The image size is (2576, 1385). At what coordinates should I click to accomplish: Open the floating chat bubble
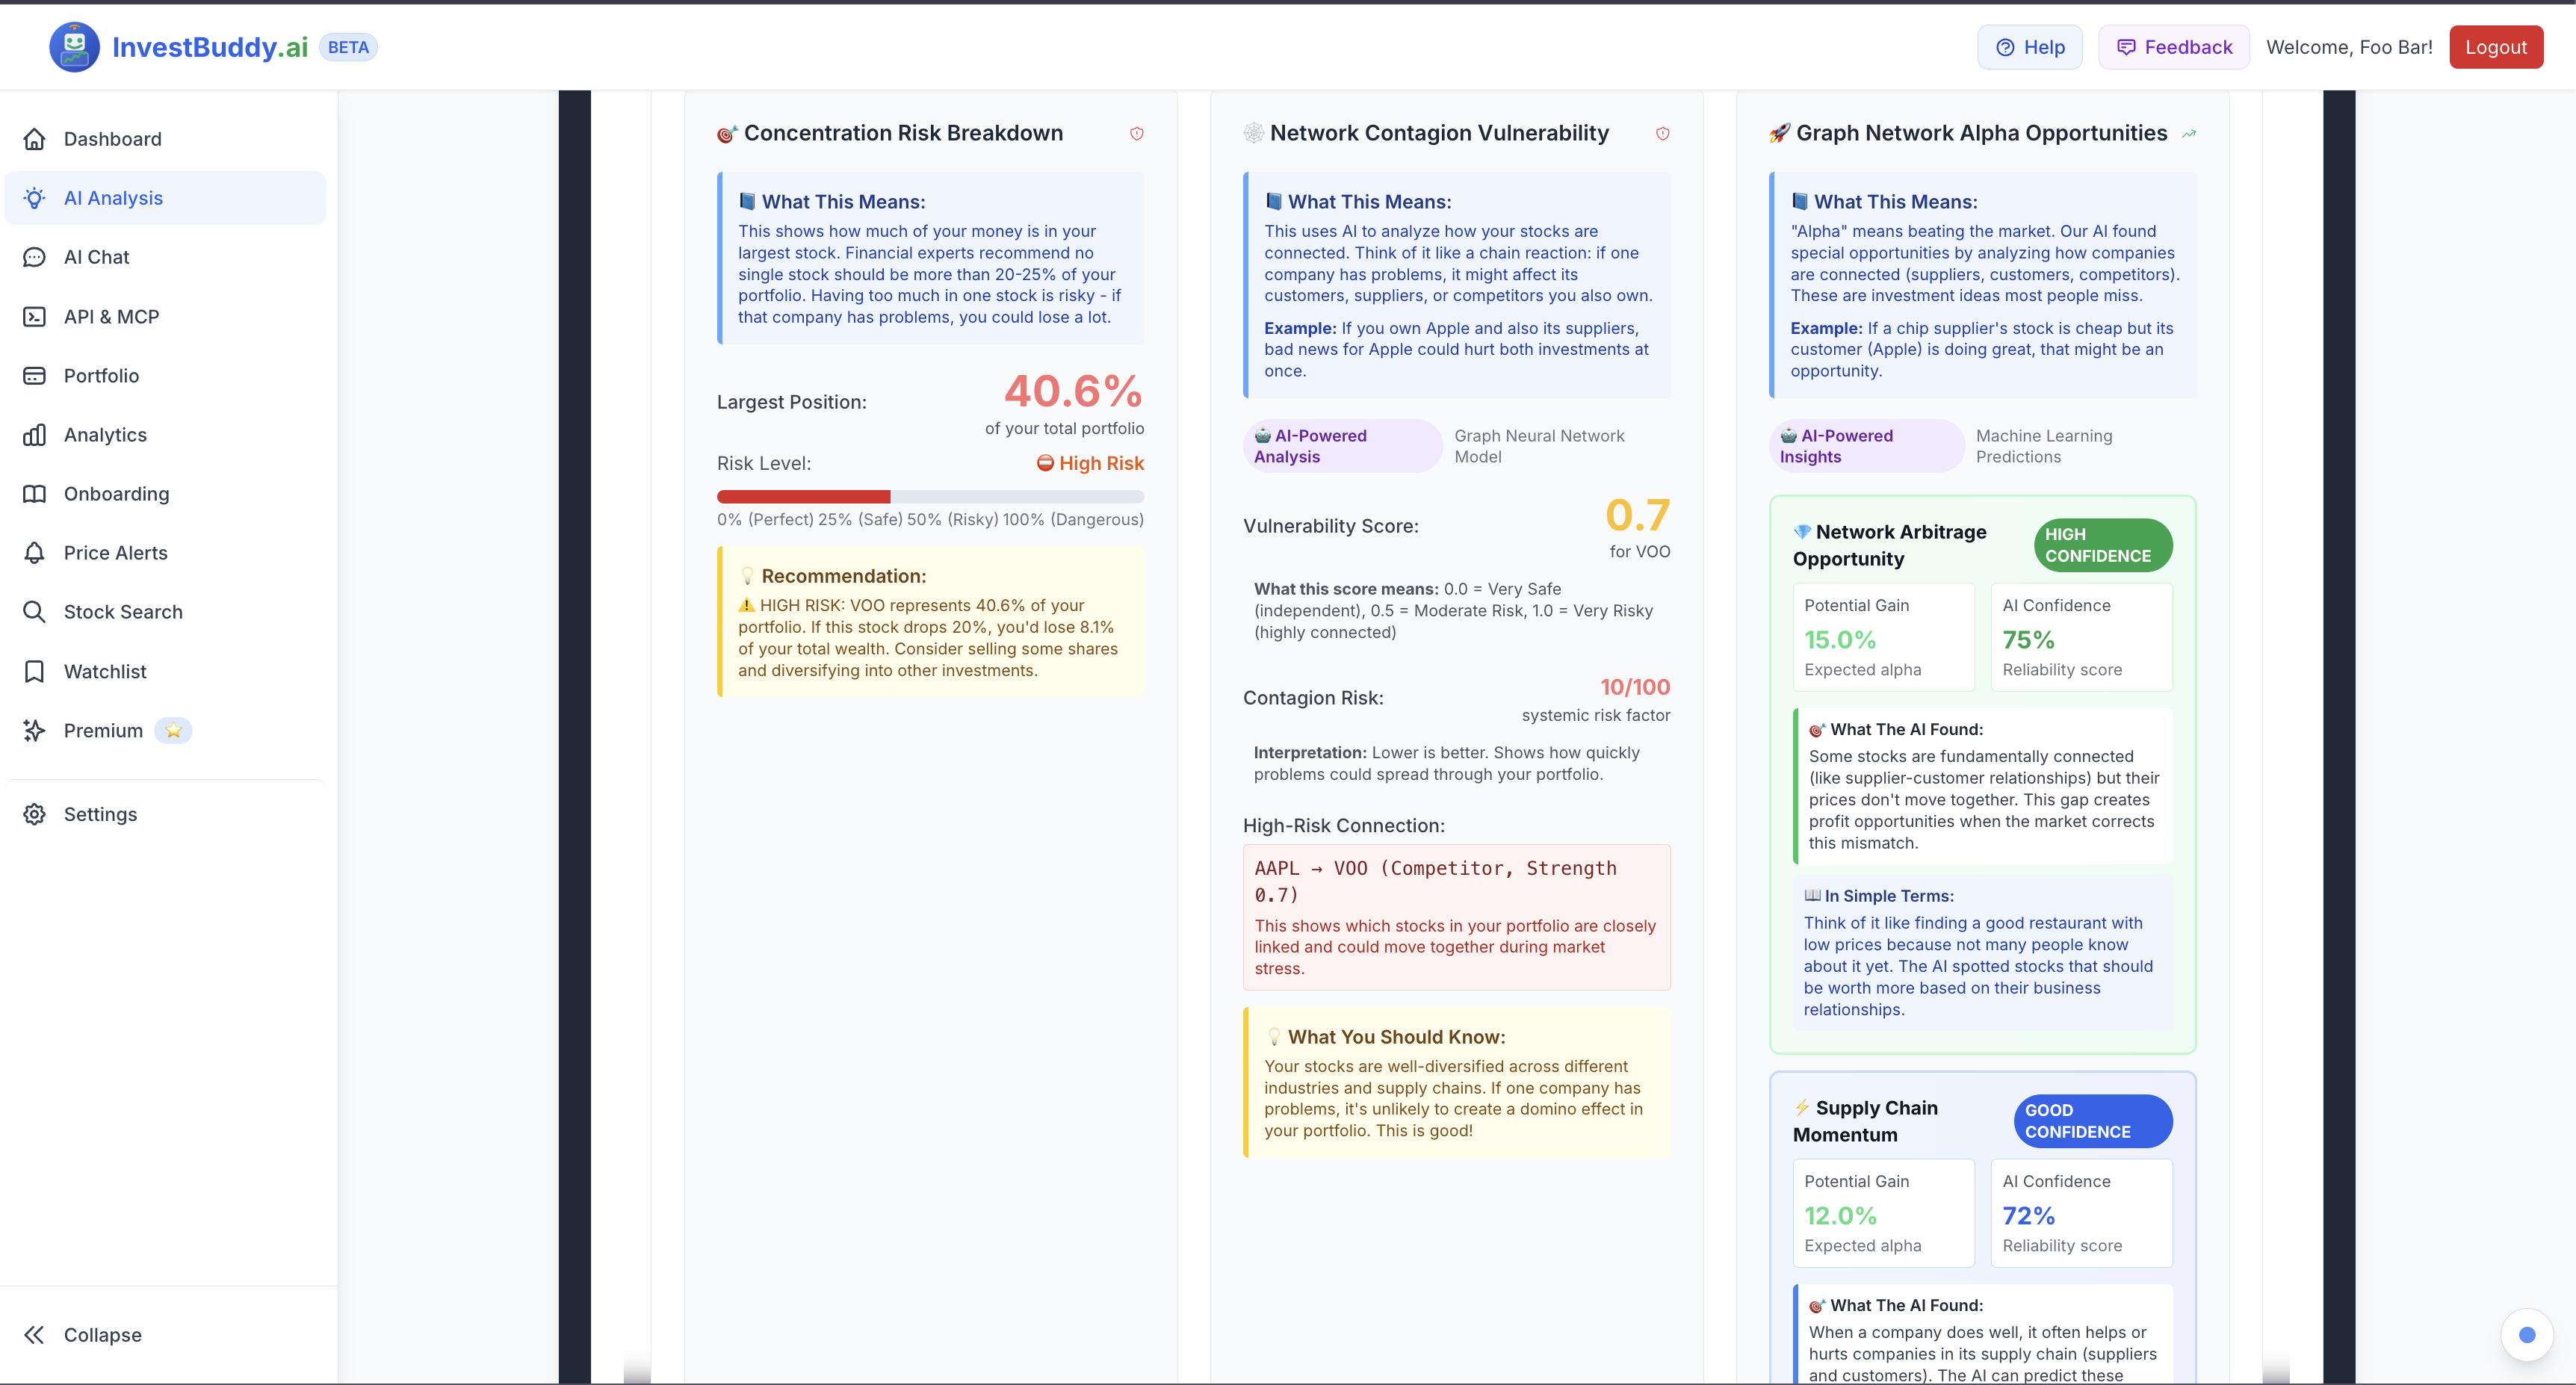pos(2528,1335)
